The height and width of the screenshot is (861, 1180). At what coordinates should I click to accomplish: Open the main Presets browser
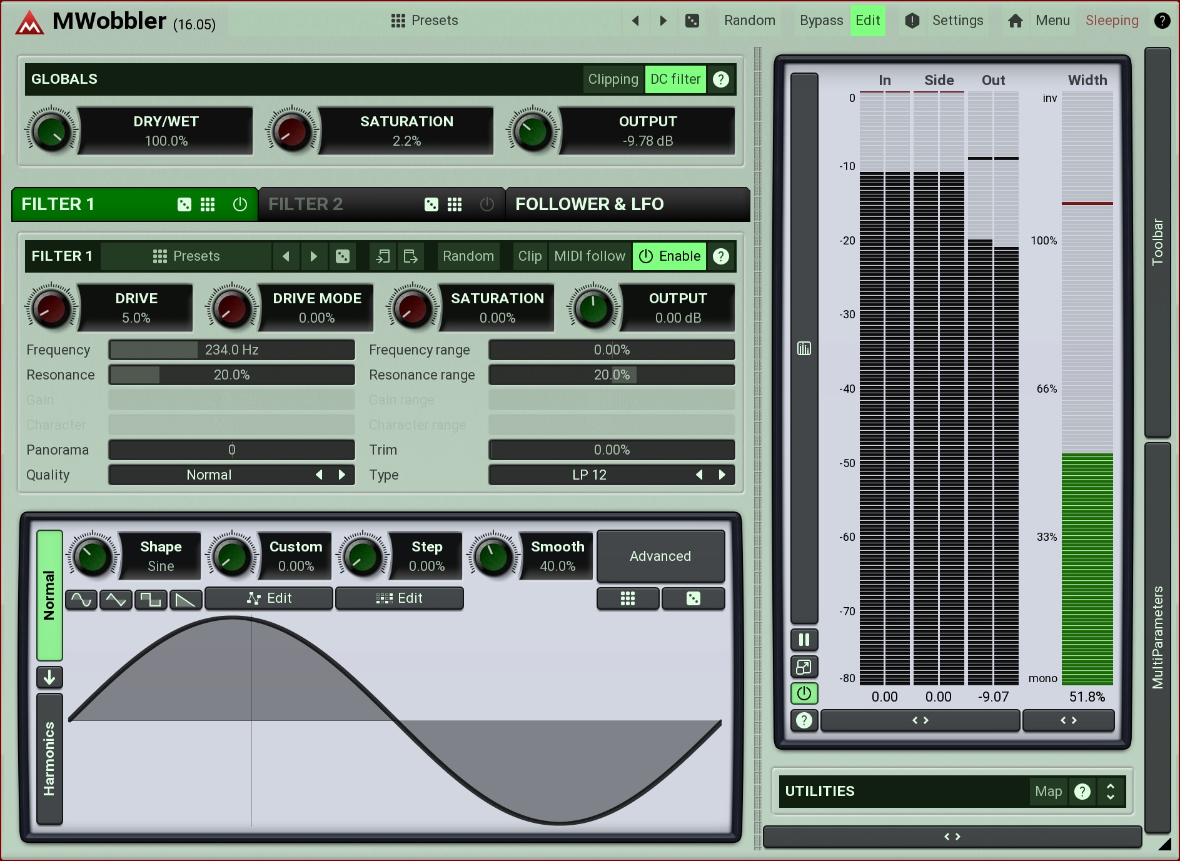pyautogui.click(x=425, y=21)
